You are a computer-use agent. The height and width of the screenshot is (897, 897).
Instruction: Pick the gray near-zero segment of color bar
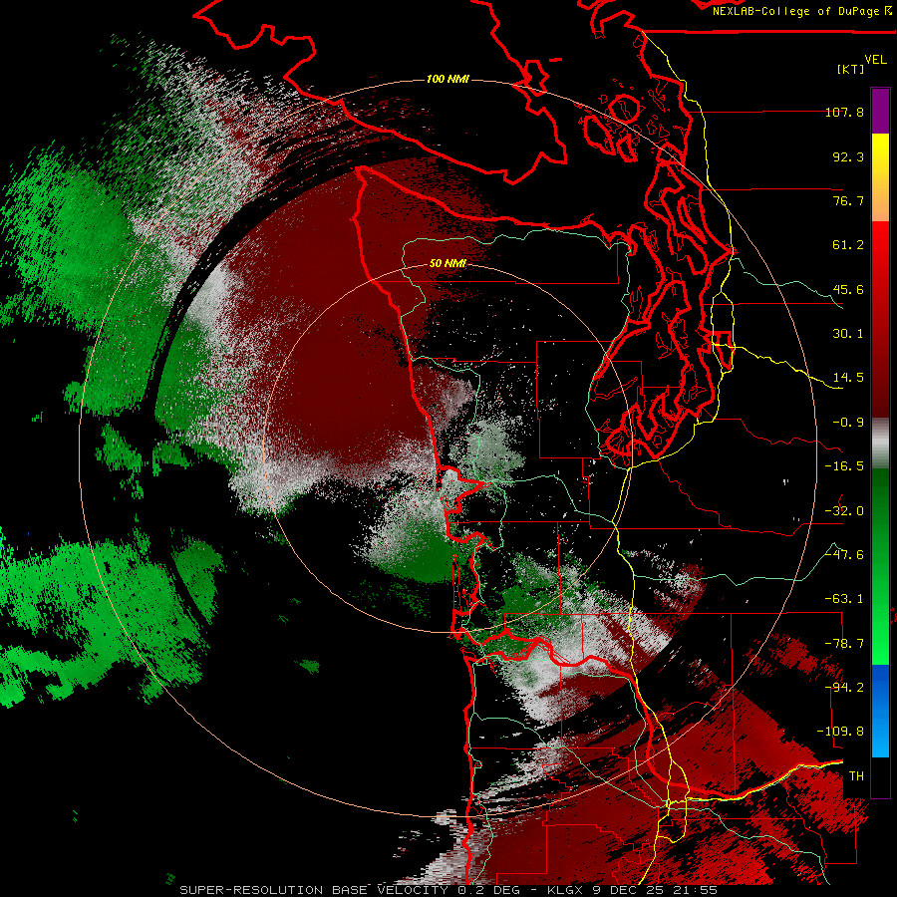pos(880,444)
